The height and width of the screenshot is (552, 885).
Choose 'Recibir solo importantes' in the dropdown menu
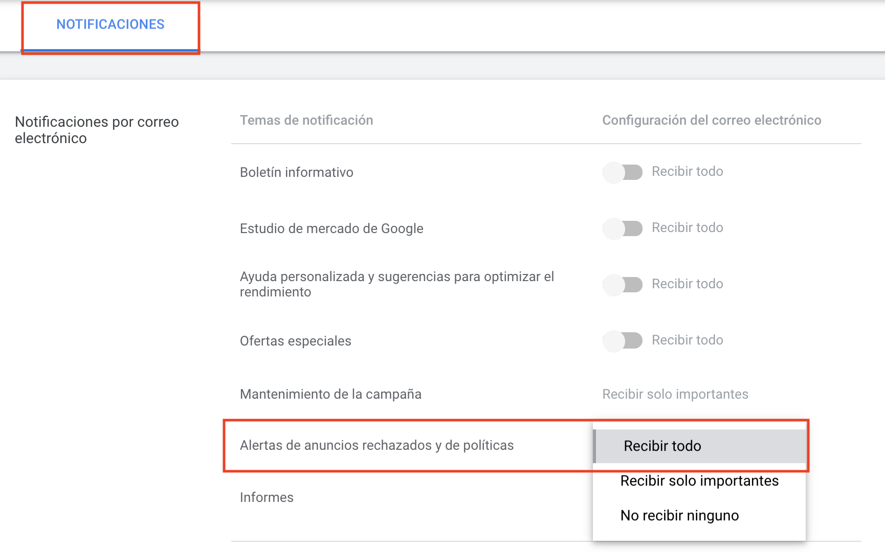pos(699,481)
